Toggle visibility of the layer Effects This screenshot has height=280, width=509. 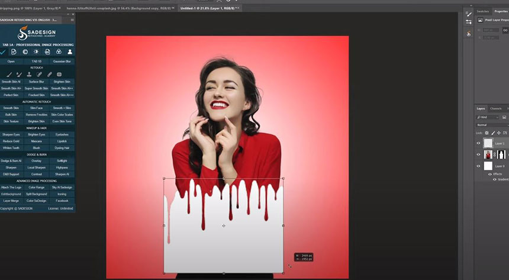click(489, 174)
